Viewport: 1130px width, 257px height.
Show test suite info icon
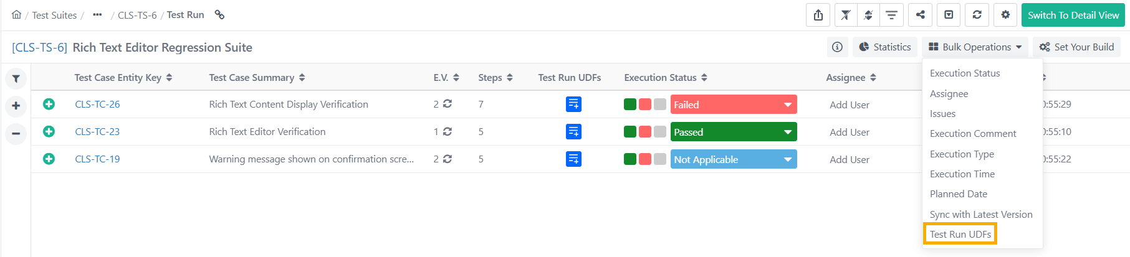click(x=837, y=47)
